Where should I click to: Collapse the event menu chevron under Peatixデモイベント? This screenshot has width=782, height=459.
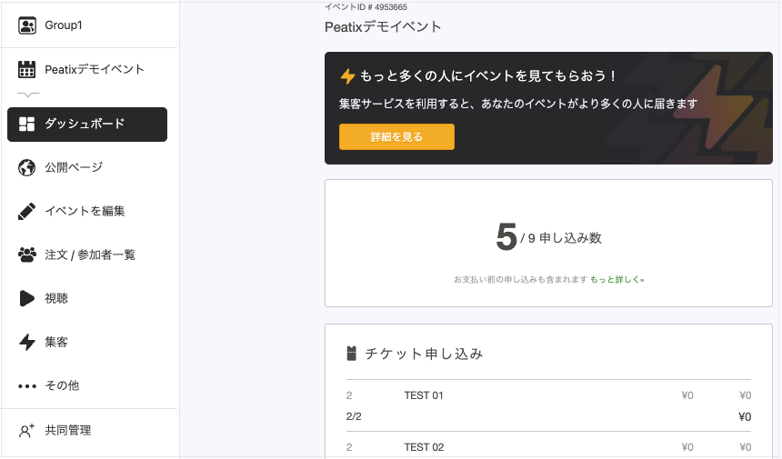tap(28, 94)
